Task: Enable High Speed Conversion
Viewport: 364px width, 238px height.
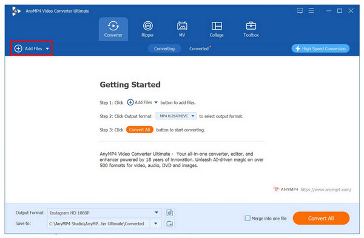Action: pyautogui.click(x=320, y=48)
